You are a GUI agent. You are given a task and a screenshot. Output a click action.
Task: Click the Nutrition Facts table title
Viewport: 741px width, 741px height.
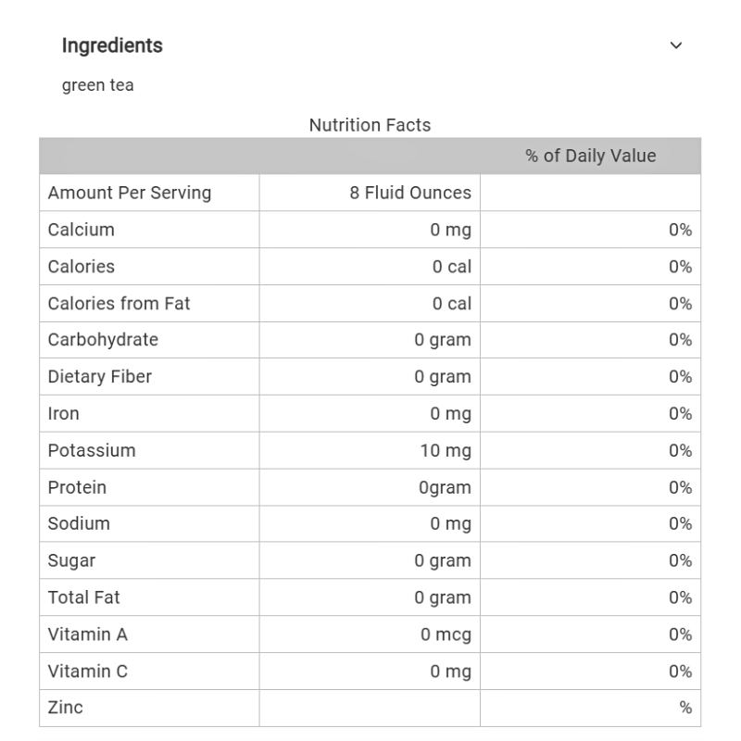[370, 125]
